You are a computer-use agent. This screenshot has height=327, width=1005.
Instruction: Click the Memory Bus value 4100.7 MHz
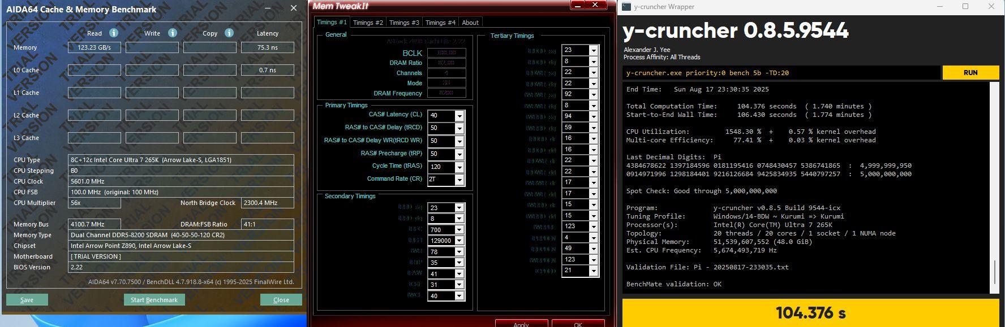95,224
